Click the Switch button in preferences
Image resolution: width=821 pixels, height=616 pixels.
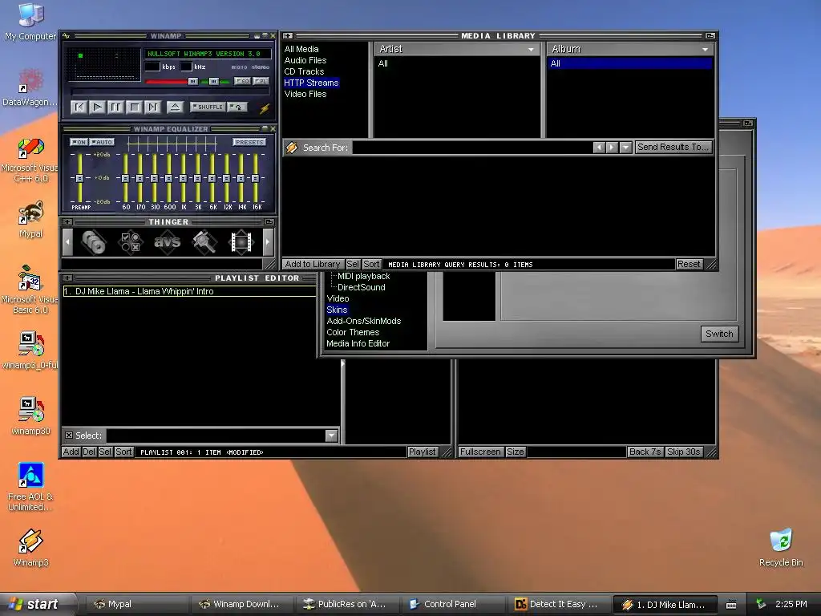click(719, 334)
